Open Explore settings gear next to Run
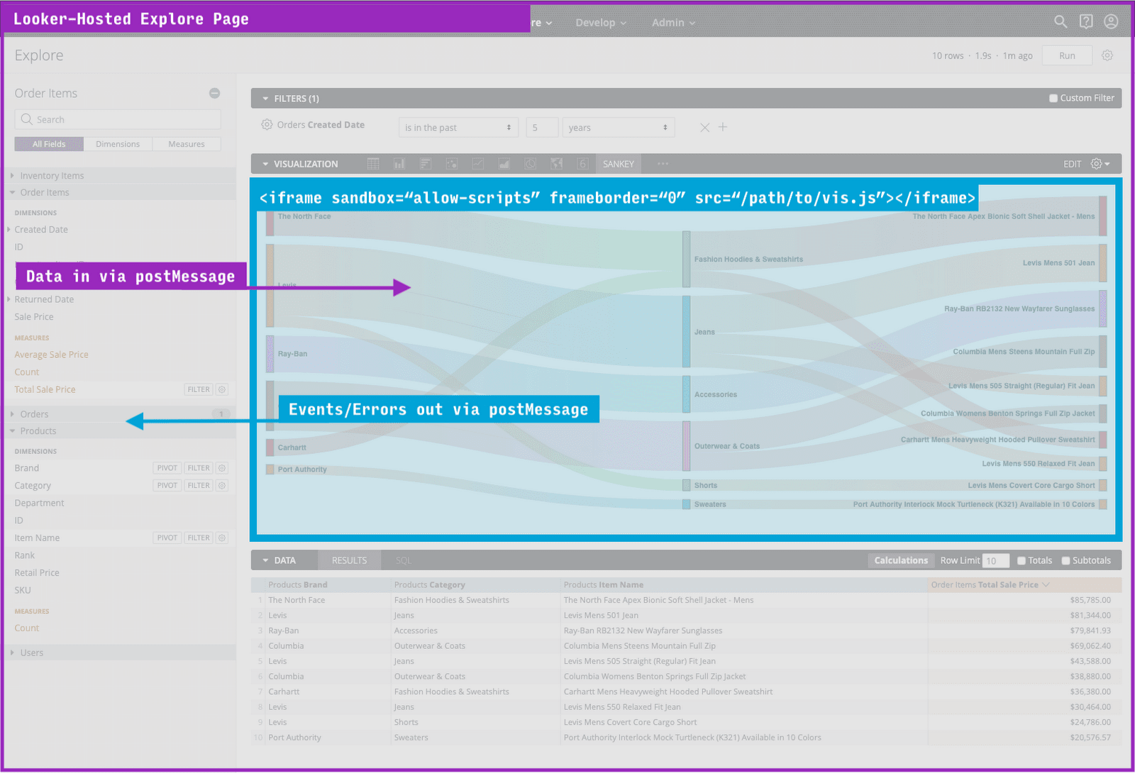Viewport: 1135px width, 773px height. pyautogui.click(x=1107, y=55)
